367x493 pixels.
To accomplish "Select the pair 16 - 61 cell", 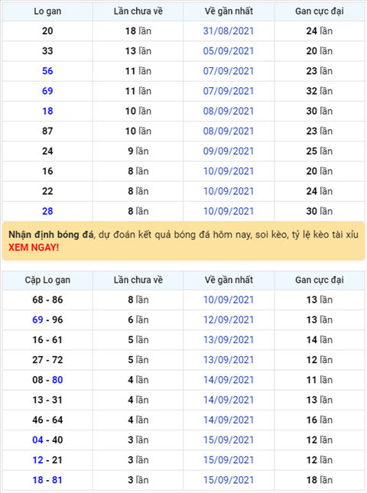I will click(x=47, y=340).
